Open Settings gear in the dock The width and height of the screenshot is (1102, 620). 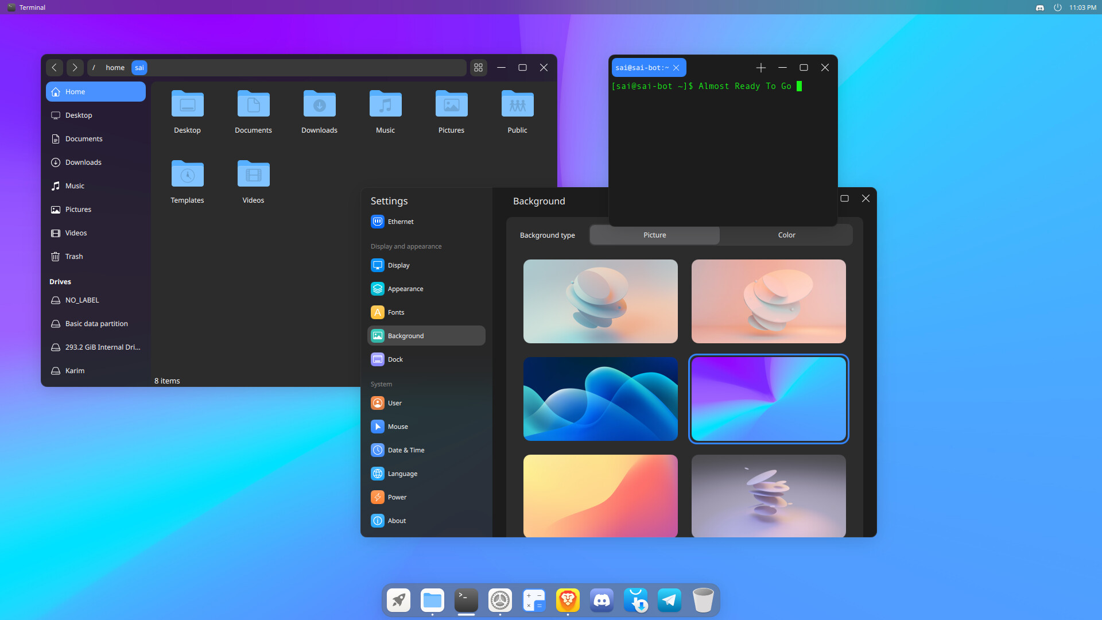500,600
